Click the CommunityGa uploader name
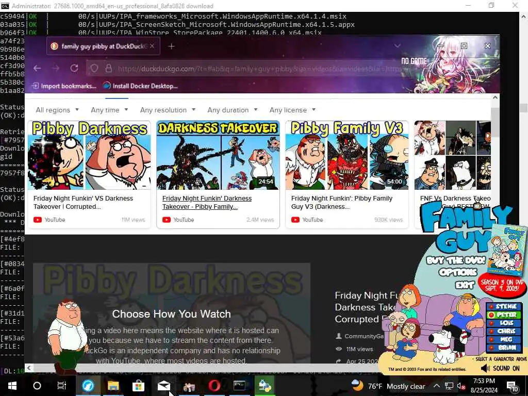 click(x=364, y=336)
